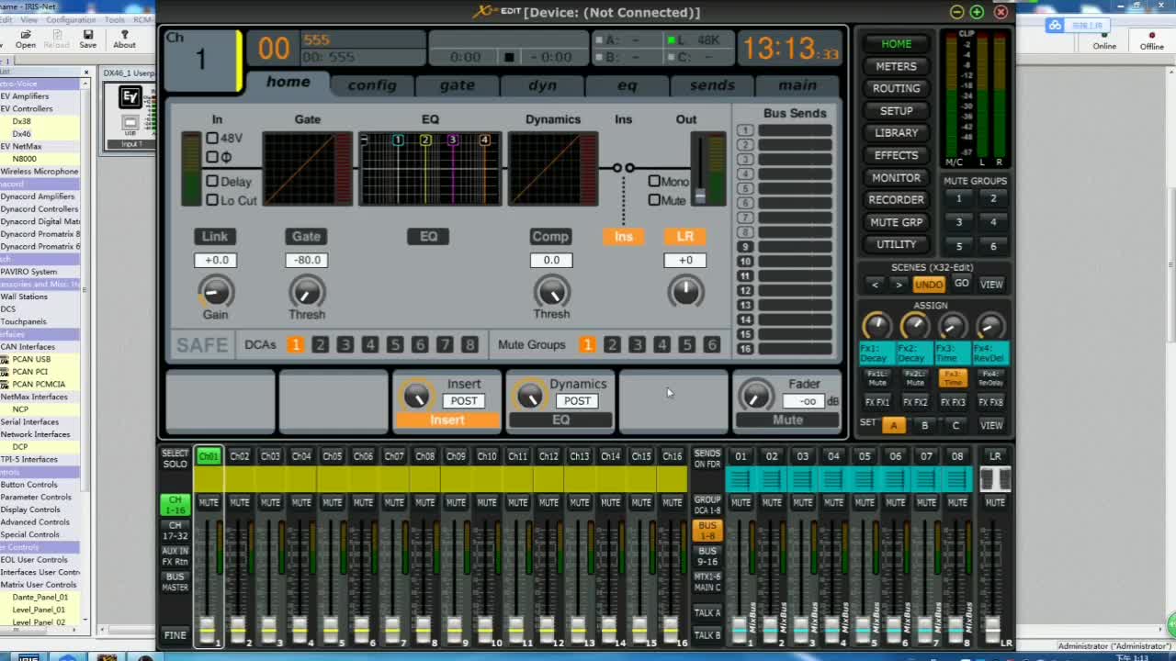The width and height of the screenshot is (1176, 661).
Task: Expand CAN Interfaces in device tree
Action: 28,347
